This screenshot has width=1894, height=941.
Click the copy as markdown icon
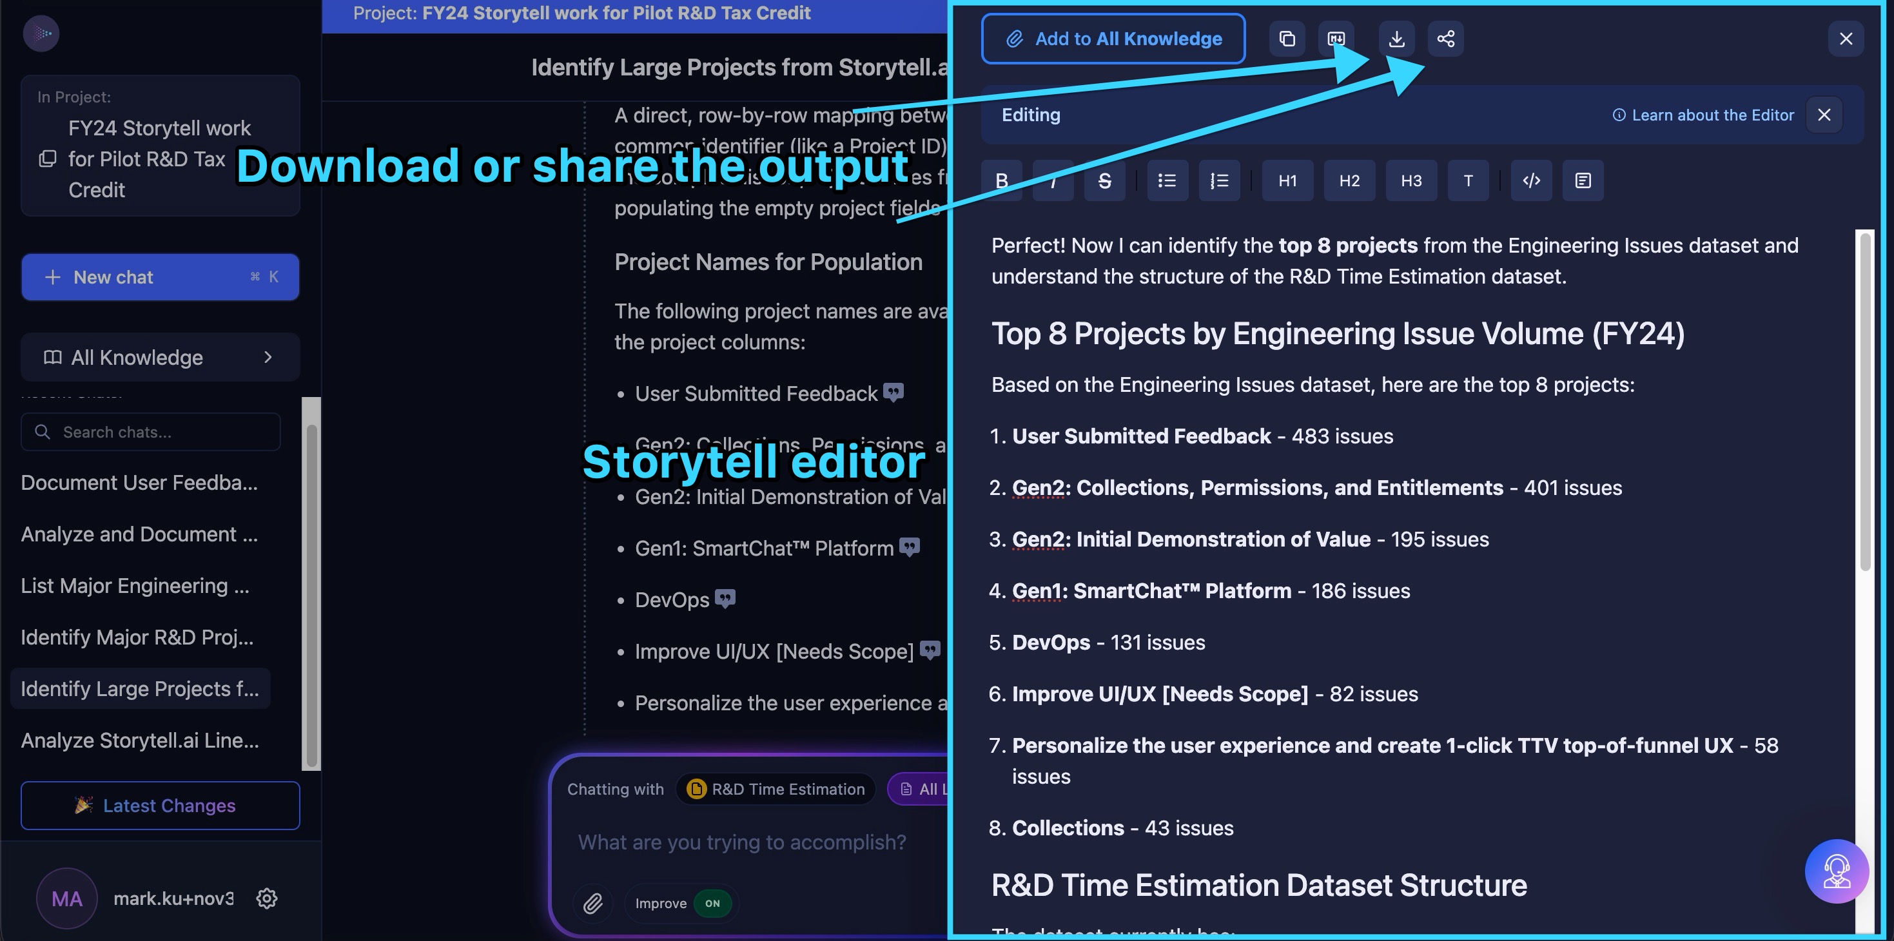click(x=1336, y=39)
